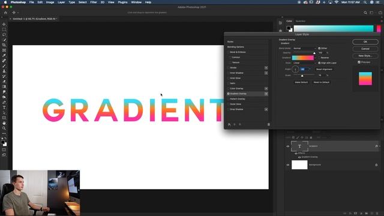Enable the Bevel & Emboss checkbox

[228, 52]
